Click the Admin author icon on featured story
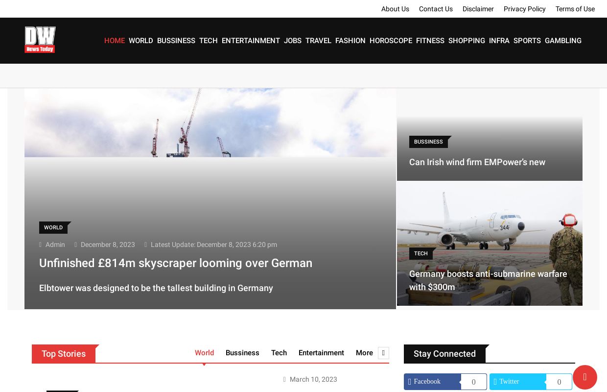The width and height of the screenshot is (607, 392). pos(40,245)
